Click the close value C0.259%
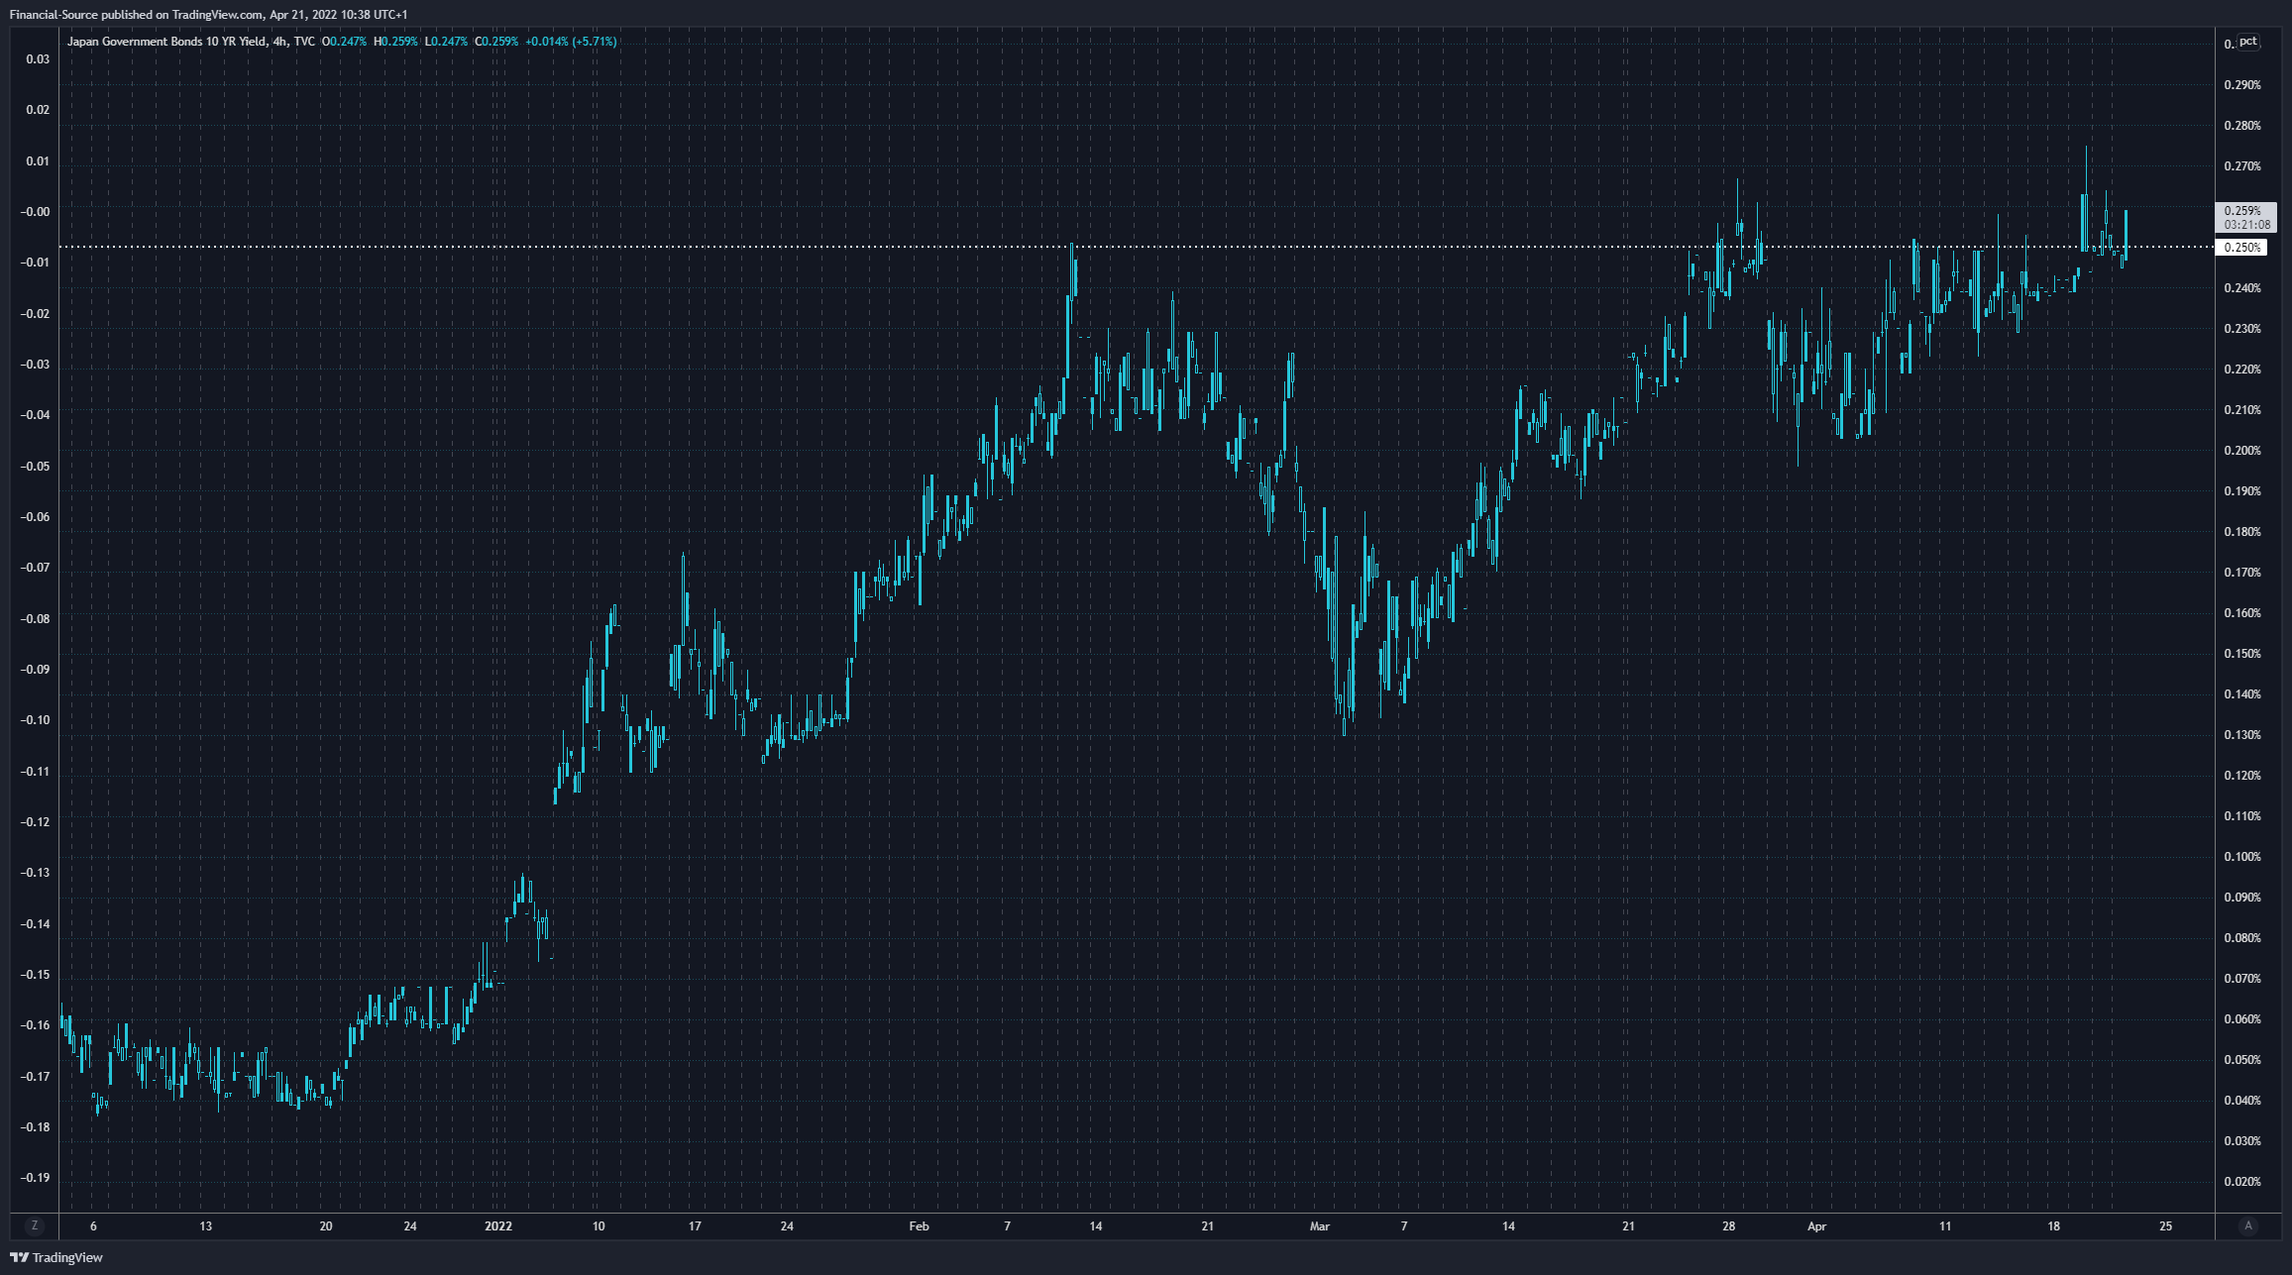 496,42
